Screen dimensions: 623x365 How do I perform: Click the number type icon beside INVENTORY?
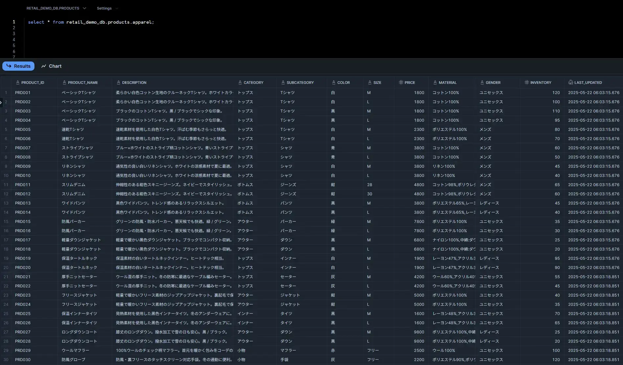click(527, 82)
